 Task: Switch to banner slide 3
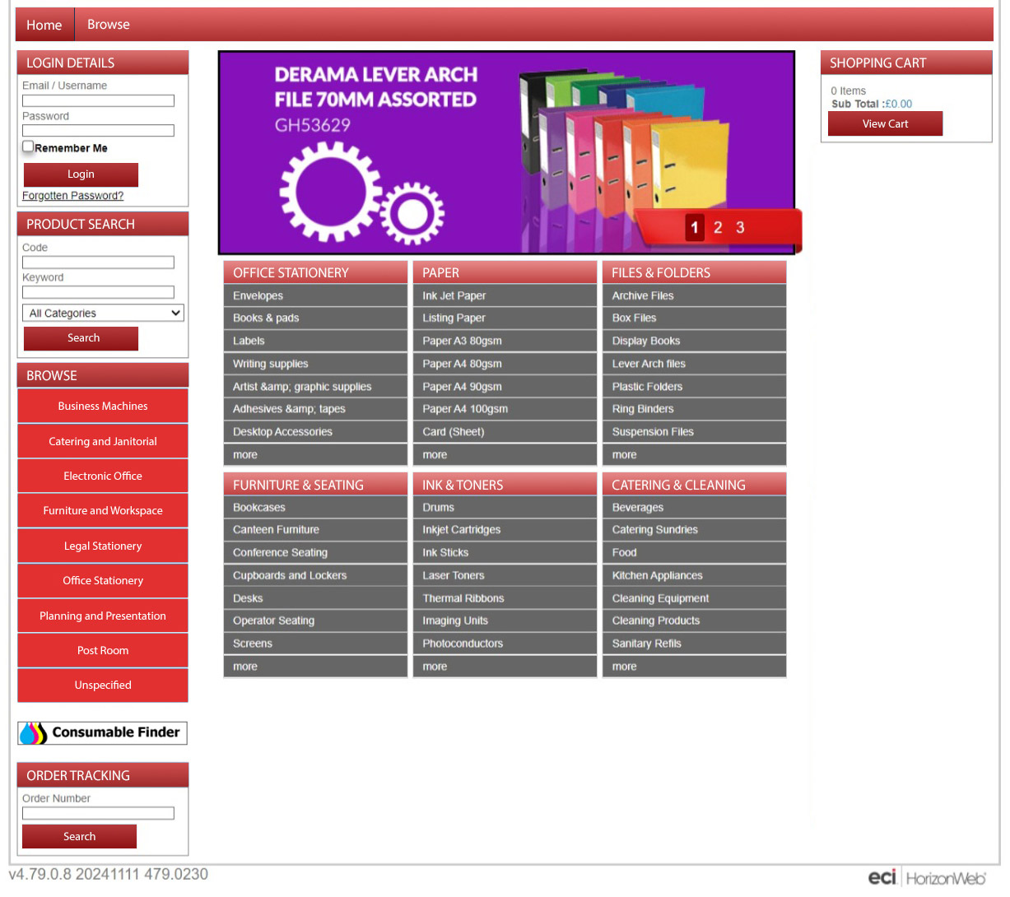[740, 227]
